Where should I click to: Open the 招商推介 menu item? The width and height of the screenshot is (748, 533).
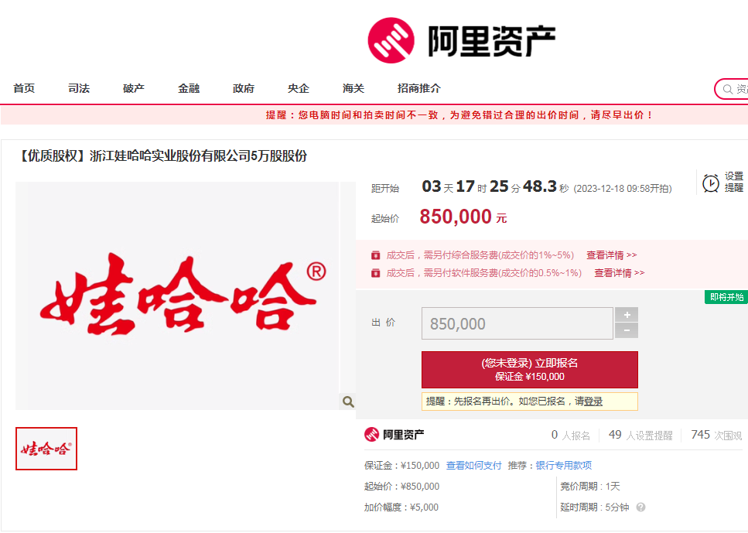pyautogui.click(x=419, y=88)
